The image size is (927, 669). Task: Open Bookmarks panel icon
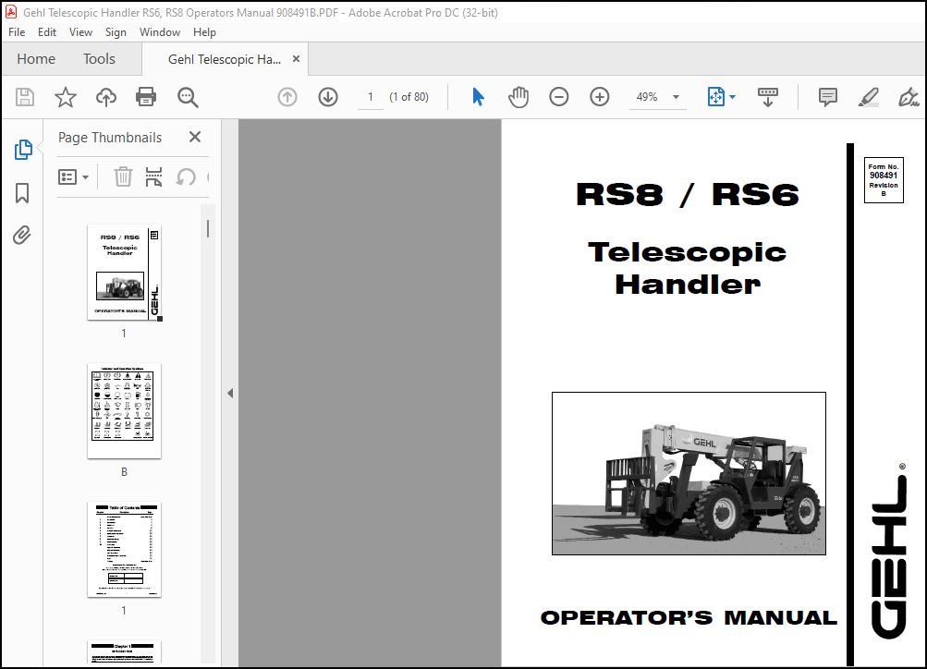[x=22, y=193]
